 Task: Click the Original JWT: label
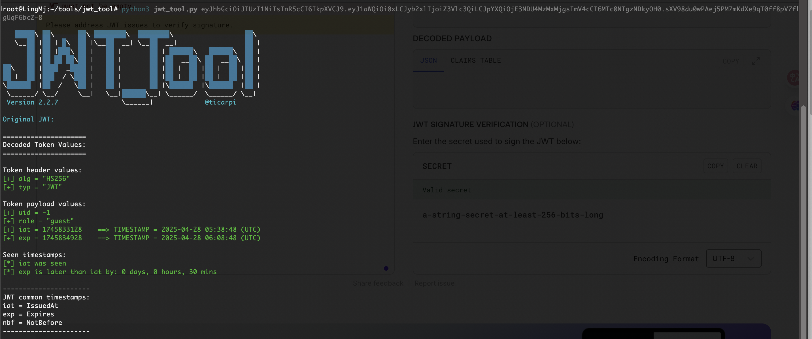[28, 119]
